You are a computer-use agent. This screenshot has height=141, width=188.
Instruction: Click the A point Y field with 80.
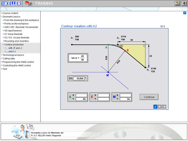click(81, 99)
